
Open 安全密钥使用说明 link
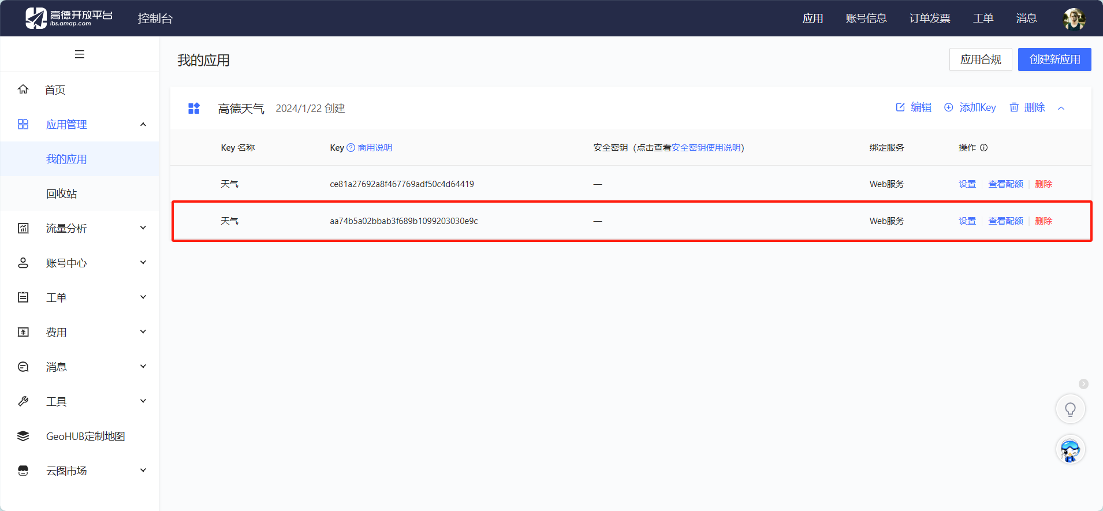click(x=706, y=148)
